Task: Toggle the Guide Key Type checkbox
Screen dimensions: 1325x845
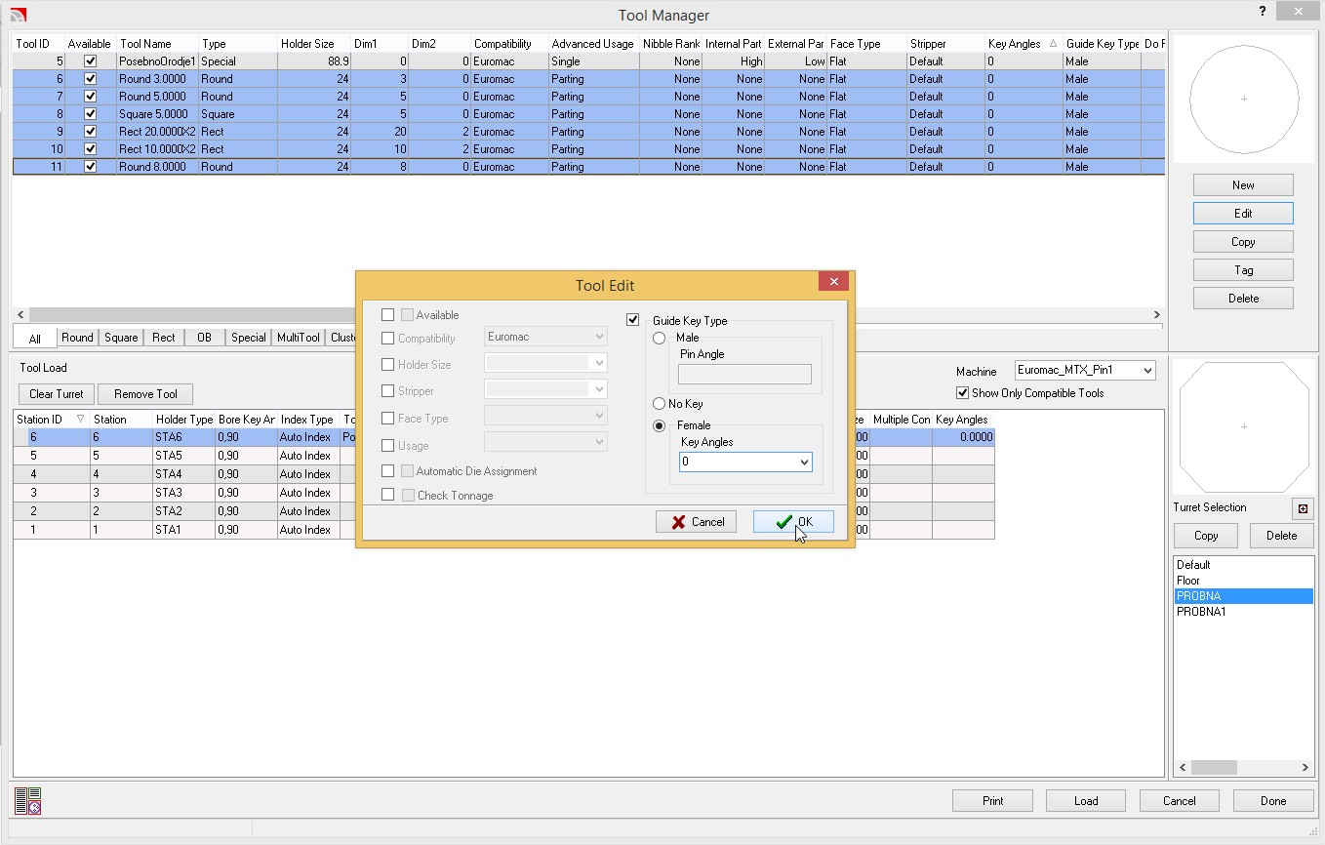Action: point(633,320)
